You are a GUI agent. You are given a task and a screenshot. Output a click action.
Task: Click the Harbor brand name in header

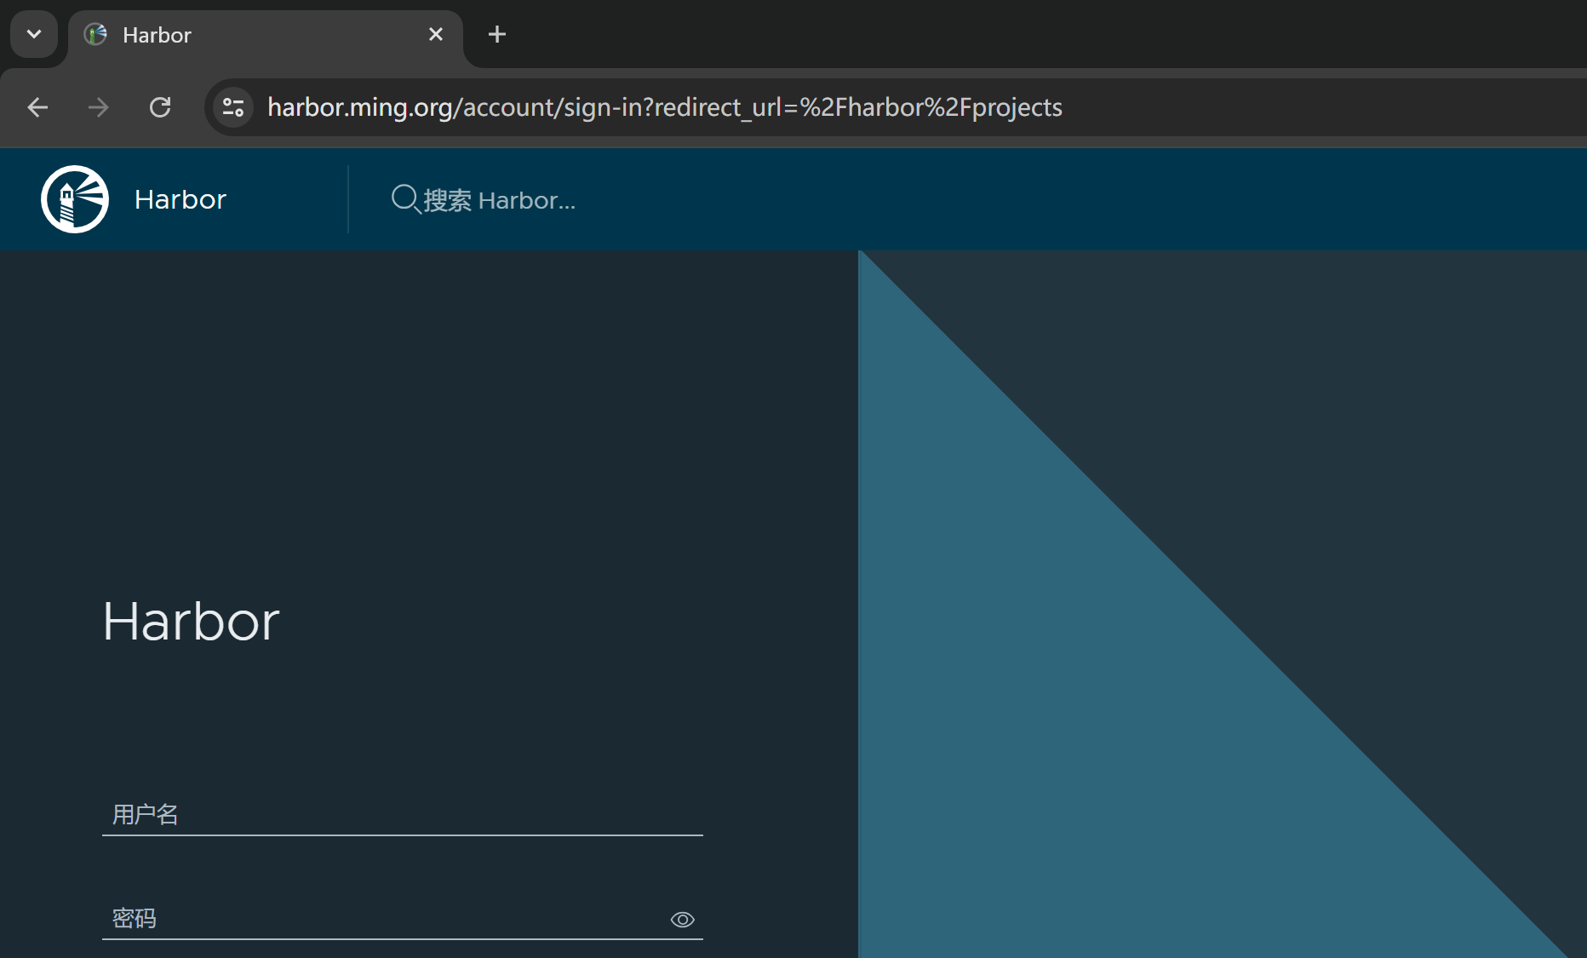[x=180, y=199]
